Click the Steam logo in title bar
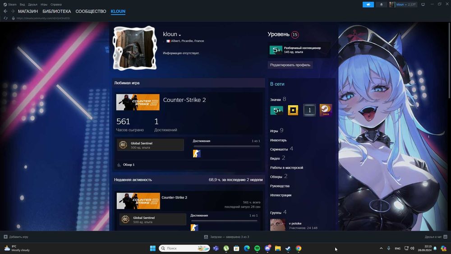The height and width of the screenshot is (254, 451). 5,5
